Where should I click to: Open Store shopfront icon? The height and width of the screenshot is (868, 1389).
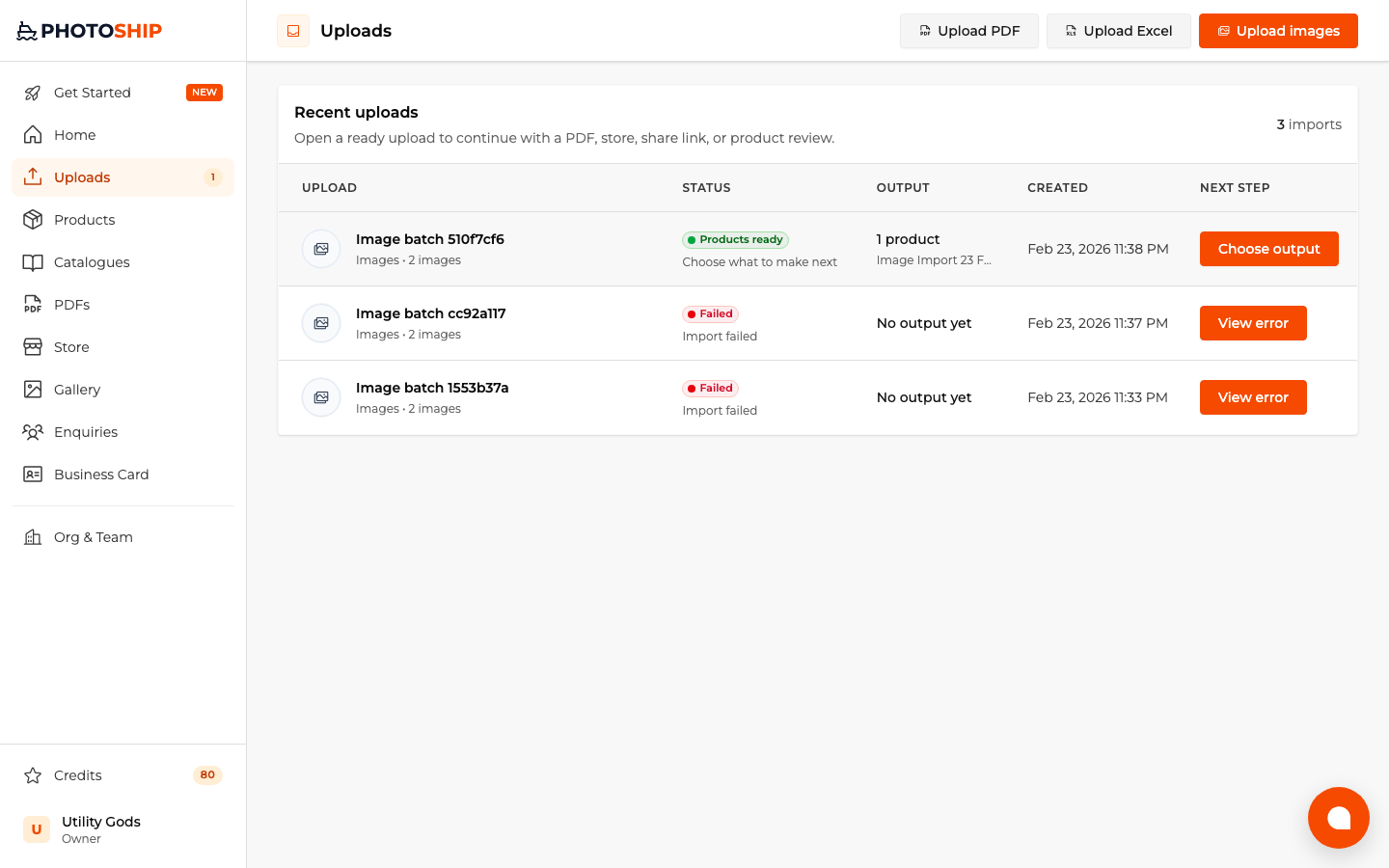[33, 347]
